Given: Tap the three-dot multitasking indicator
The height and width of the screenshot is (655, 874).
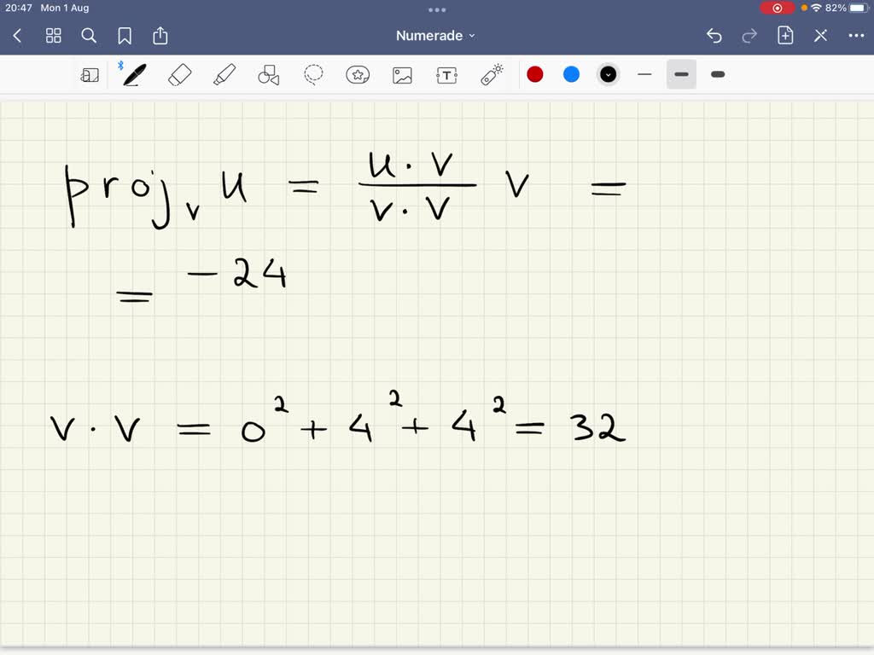Looking at the screenshot, I should [x=437, y=10].
